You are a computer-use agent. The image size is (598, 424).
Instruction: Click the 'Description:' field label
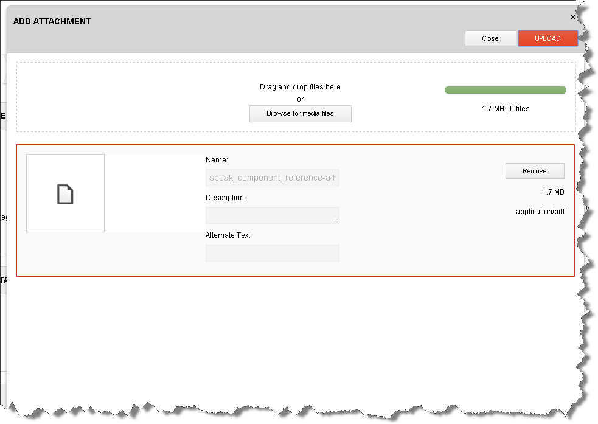pyautogui.click(x=225, y=198)
